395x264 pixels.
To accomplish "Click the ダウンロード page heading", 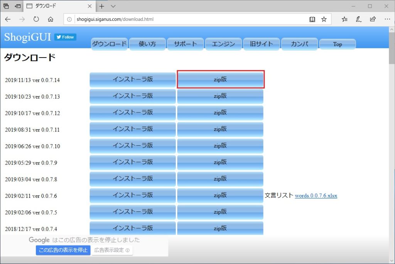I will tap(30, 58).
